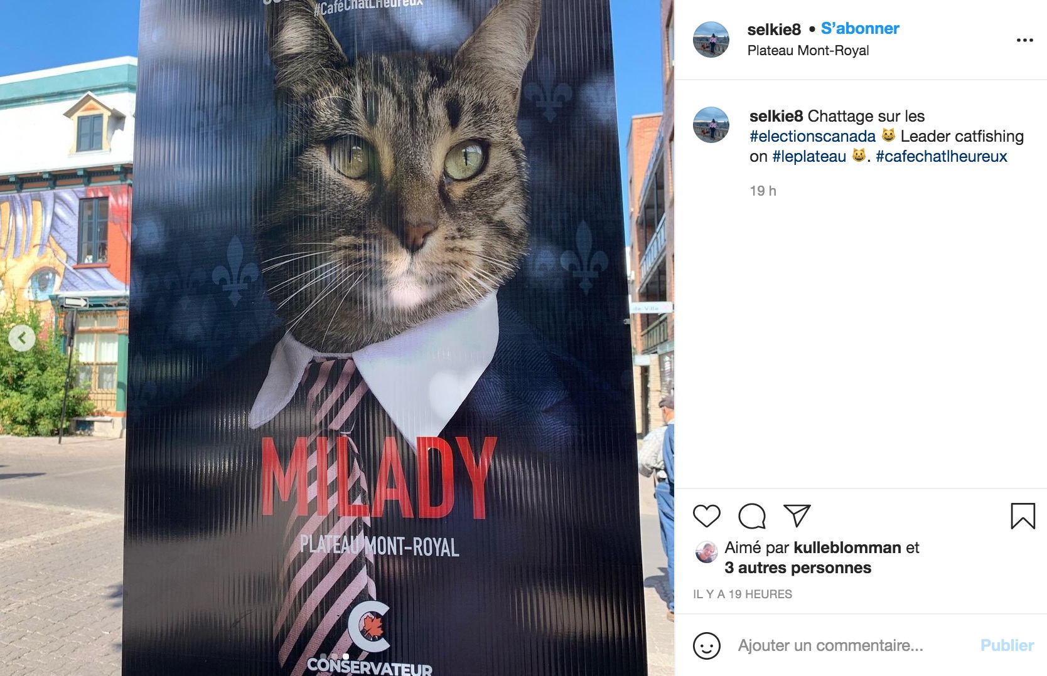Screen dimensions: 1047x676
Task: Click selkie8 profile avatar in the header
Action: [x=711, y=40]
